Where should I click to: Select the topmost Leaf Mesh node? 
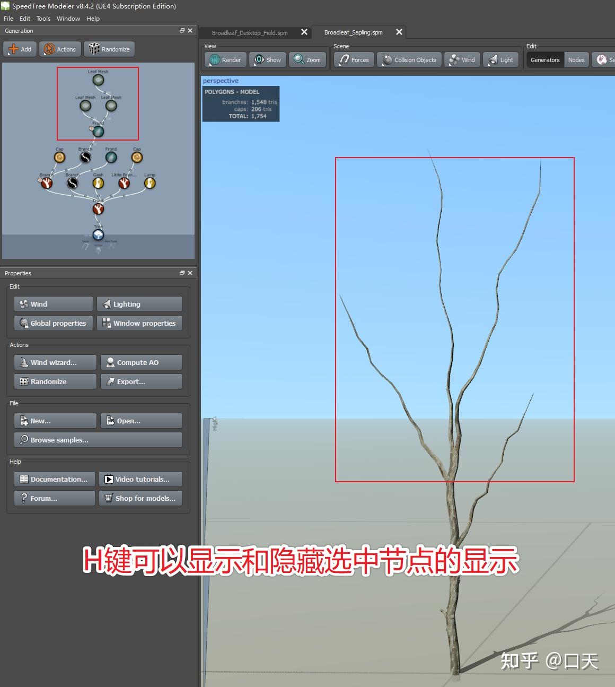click(98, 80)
